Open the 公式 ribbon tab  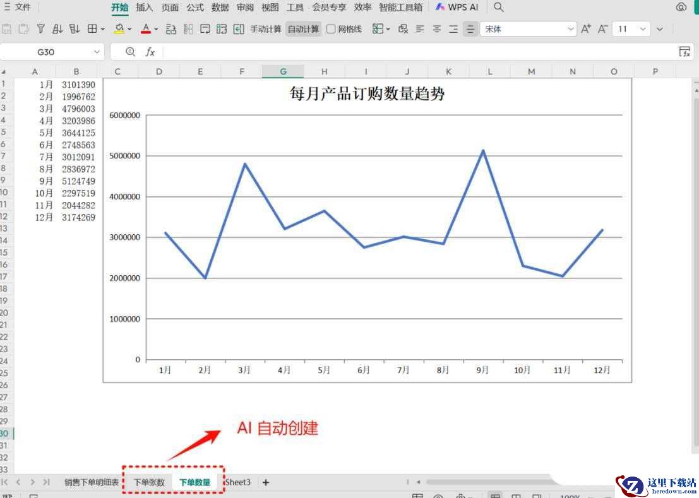195,7
